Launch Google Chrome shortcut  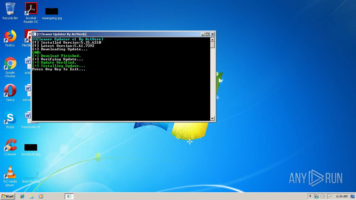tap(10, 67)
